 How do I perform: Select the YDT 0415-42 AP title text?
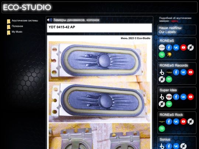click(62, 27)
